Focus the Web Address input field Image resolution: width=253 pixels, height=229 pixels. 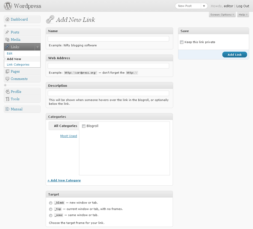[108, 66]
